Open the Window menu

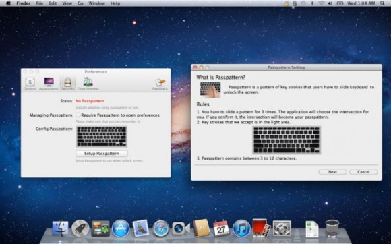click(x=97, y=3)
